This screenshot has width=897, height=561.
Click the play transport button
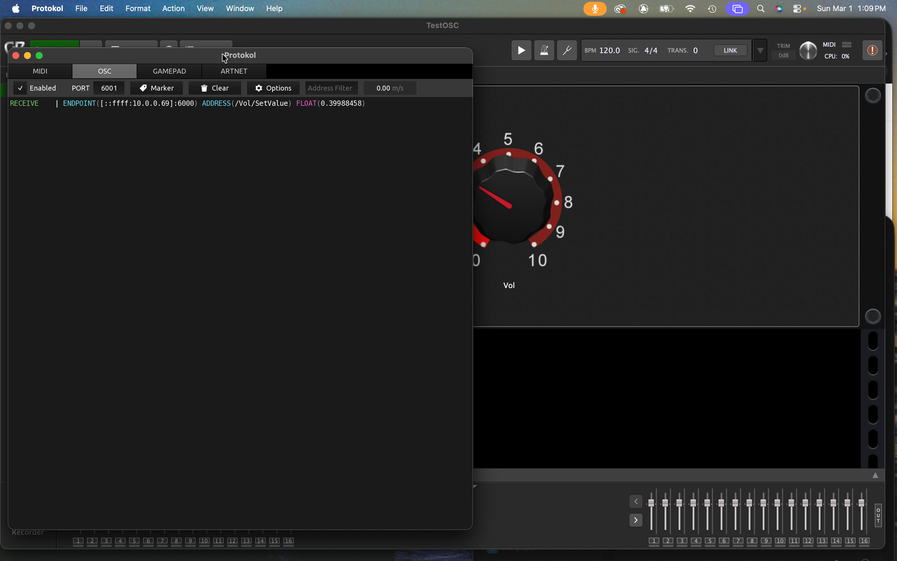(521, 50)
